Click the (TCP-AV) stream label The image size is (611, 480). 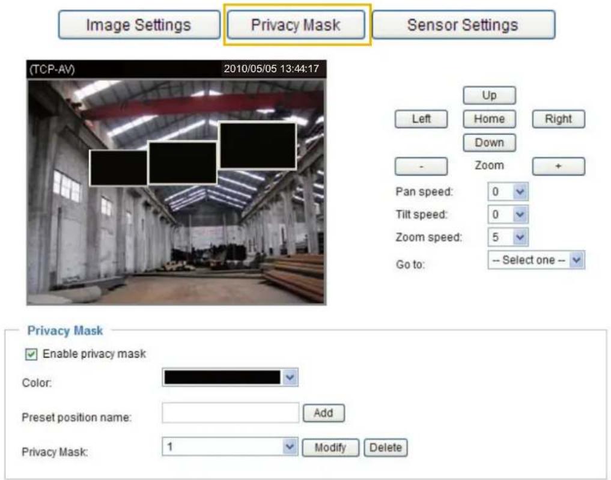click(52, 69)
